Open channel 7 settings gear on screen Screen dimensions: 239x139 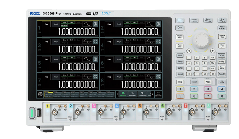coord(95,77)
